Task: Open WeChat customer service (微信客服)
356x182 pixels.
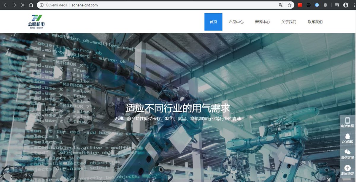Action: click(x=348, y=154)
